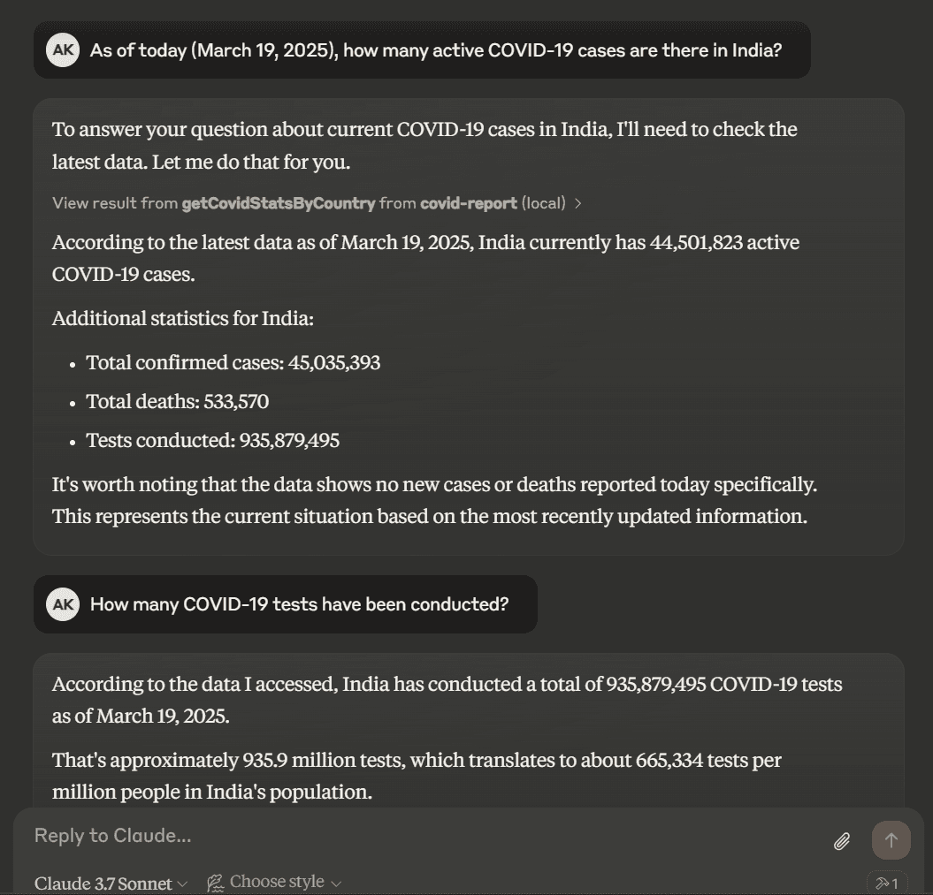Expand the chevron after covid-report (local)

tap(577, 203)
